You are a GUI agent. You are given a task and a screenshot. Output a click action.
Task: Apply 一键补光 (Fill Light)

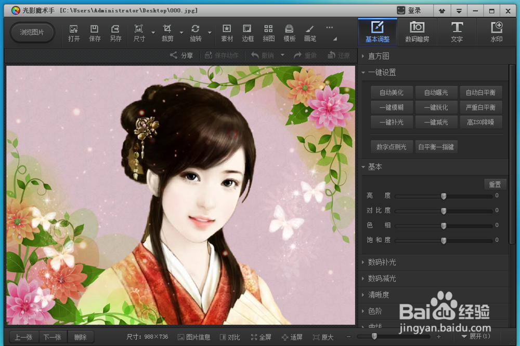coord(392,122)
